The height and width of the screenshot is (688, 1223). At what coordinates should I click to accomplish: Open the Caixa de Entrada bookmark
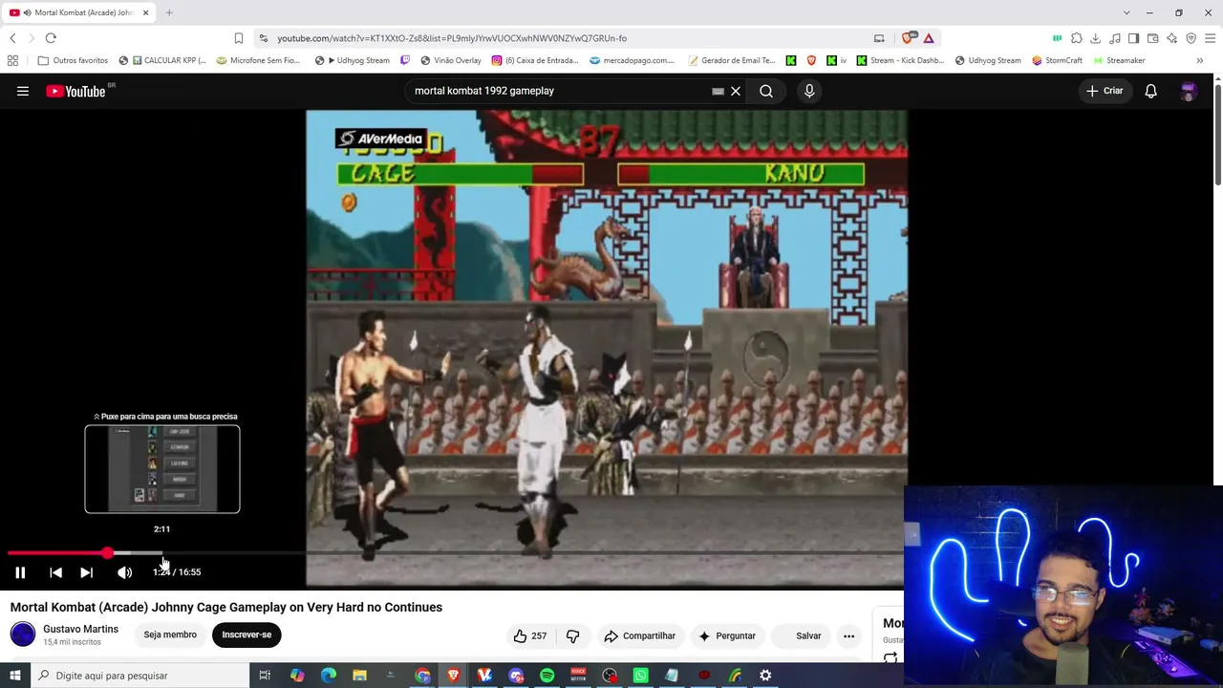[x=535, y=60]
